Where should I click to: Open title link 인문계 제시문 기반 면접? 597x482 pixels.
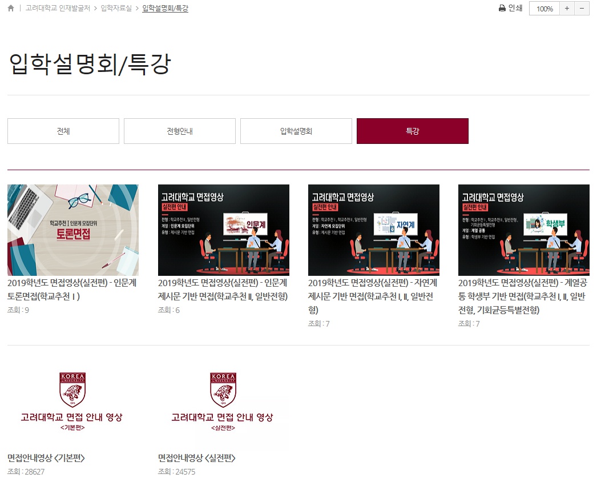tap(223, 290)
